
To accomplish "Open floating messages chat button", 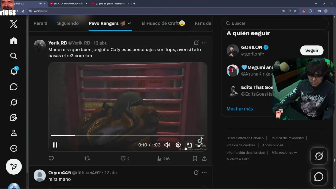I will 319,177.
